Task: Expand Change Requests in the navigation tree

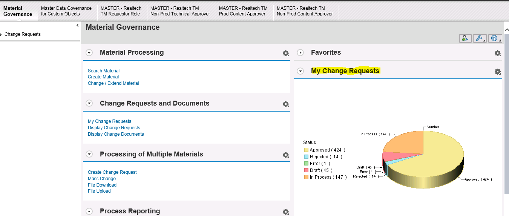Action: coord(2,34)
